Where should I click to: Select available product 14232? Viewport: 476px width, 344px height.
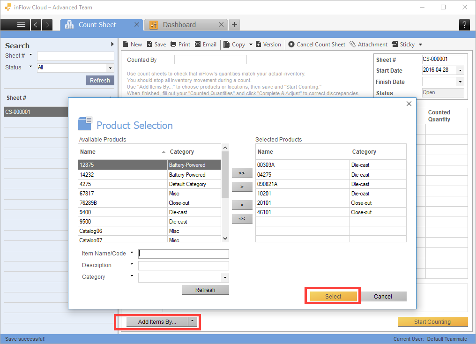(x=149, y=175)
